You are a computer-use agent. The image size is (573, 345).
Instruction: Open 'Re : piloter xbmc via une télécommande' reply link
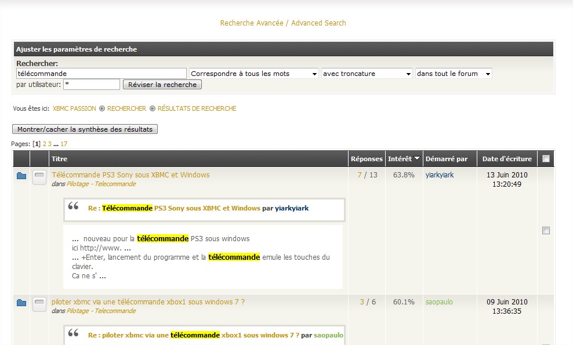point(194,335)
